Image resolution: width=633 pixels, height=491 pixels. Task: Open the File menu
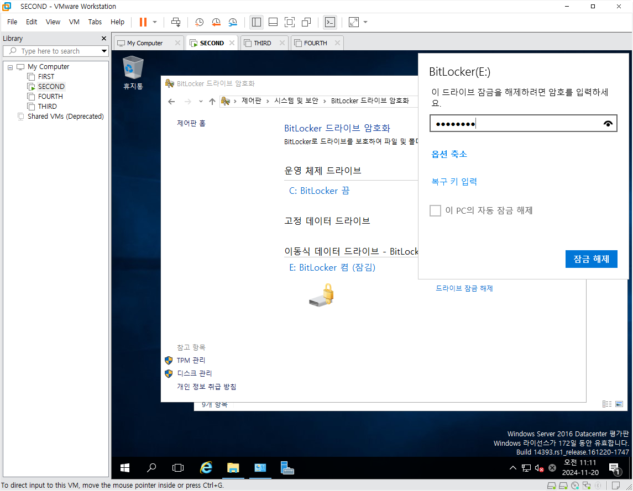(12, 22)
